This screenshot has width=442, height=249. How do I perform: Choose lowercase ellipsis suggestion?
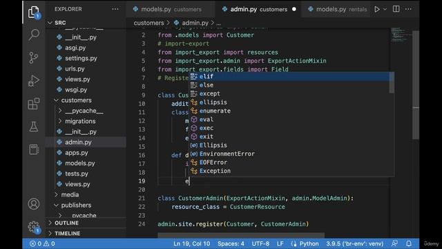289,102
